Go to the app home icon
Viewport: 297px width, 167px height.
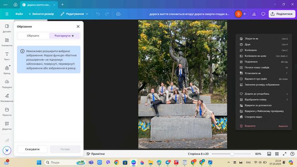[15, 5]
